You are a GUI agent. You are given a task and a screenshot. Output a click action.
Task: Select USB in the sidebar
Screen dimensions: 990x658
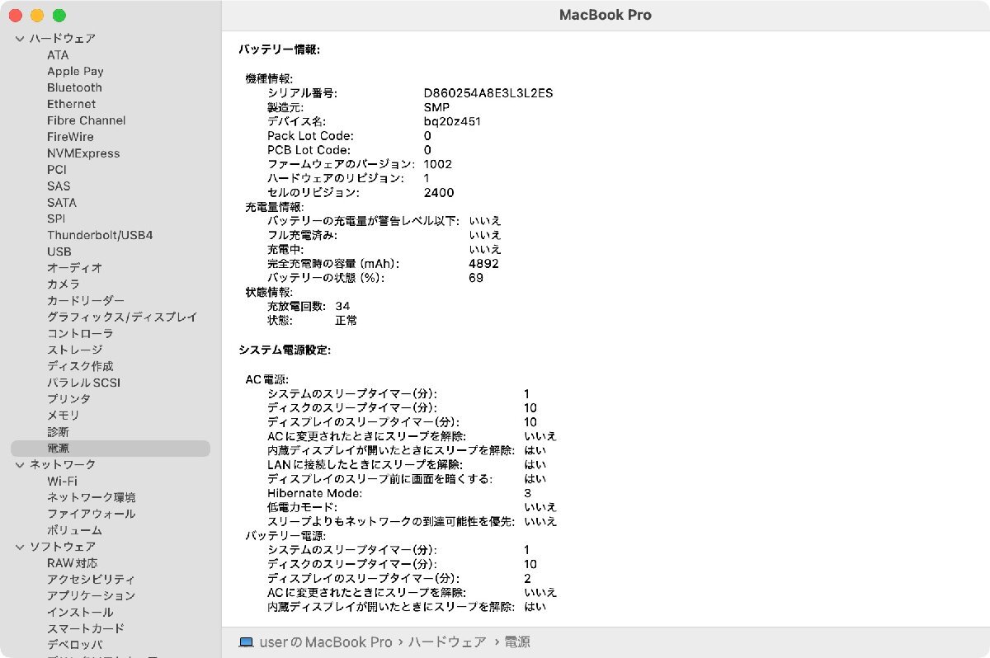tap(59, 251)
